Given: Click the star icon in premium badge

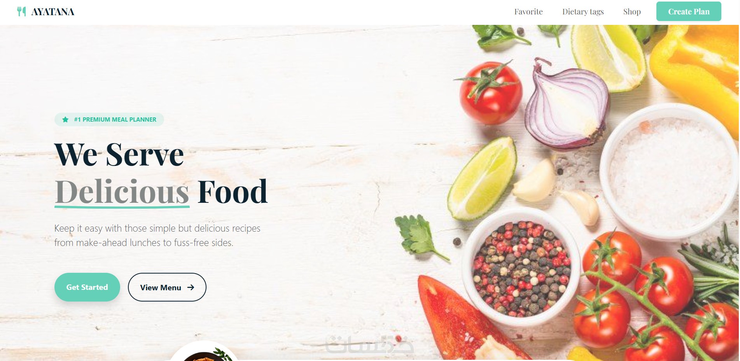Looking at the screenshot, I should coord(65,120).
